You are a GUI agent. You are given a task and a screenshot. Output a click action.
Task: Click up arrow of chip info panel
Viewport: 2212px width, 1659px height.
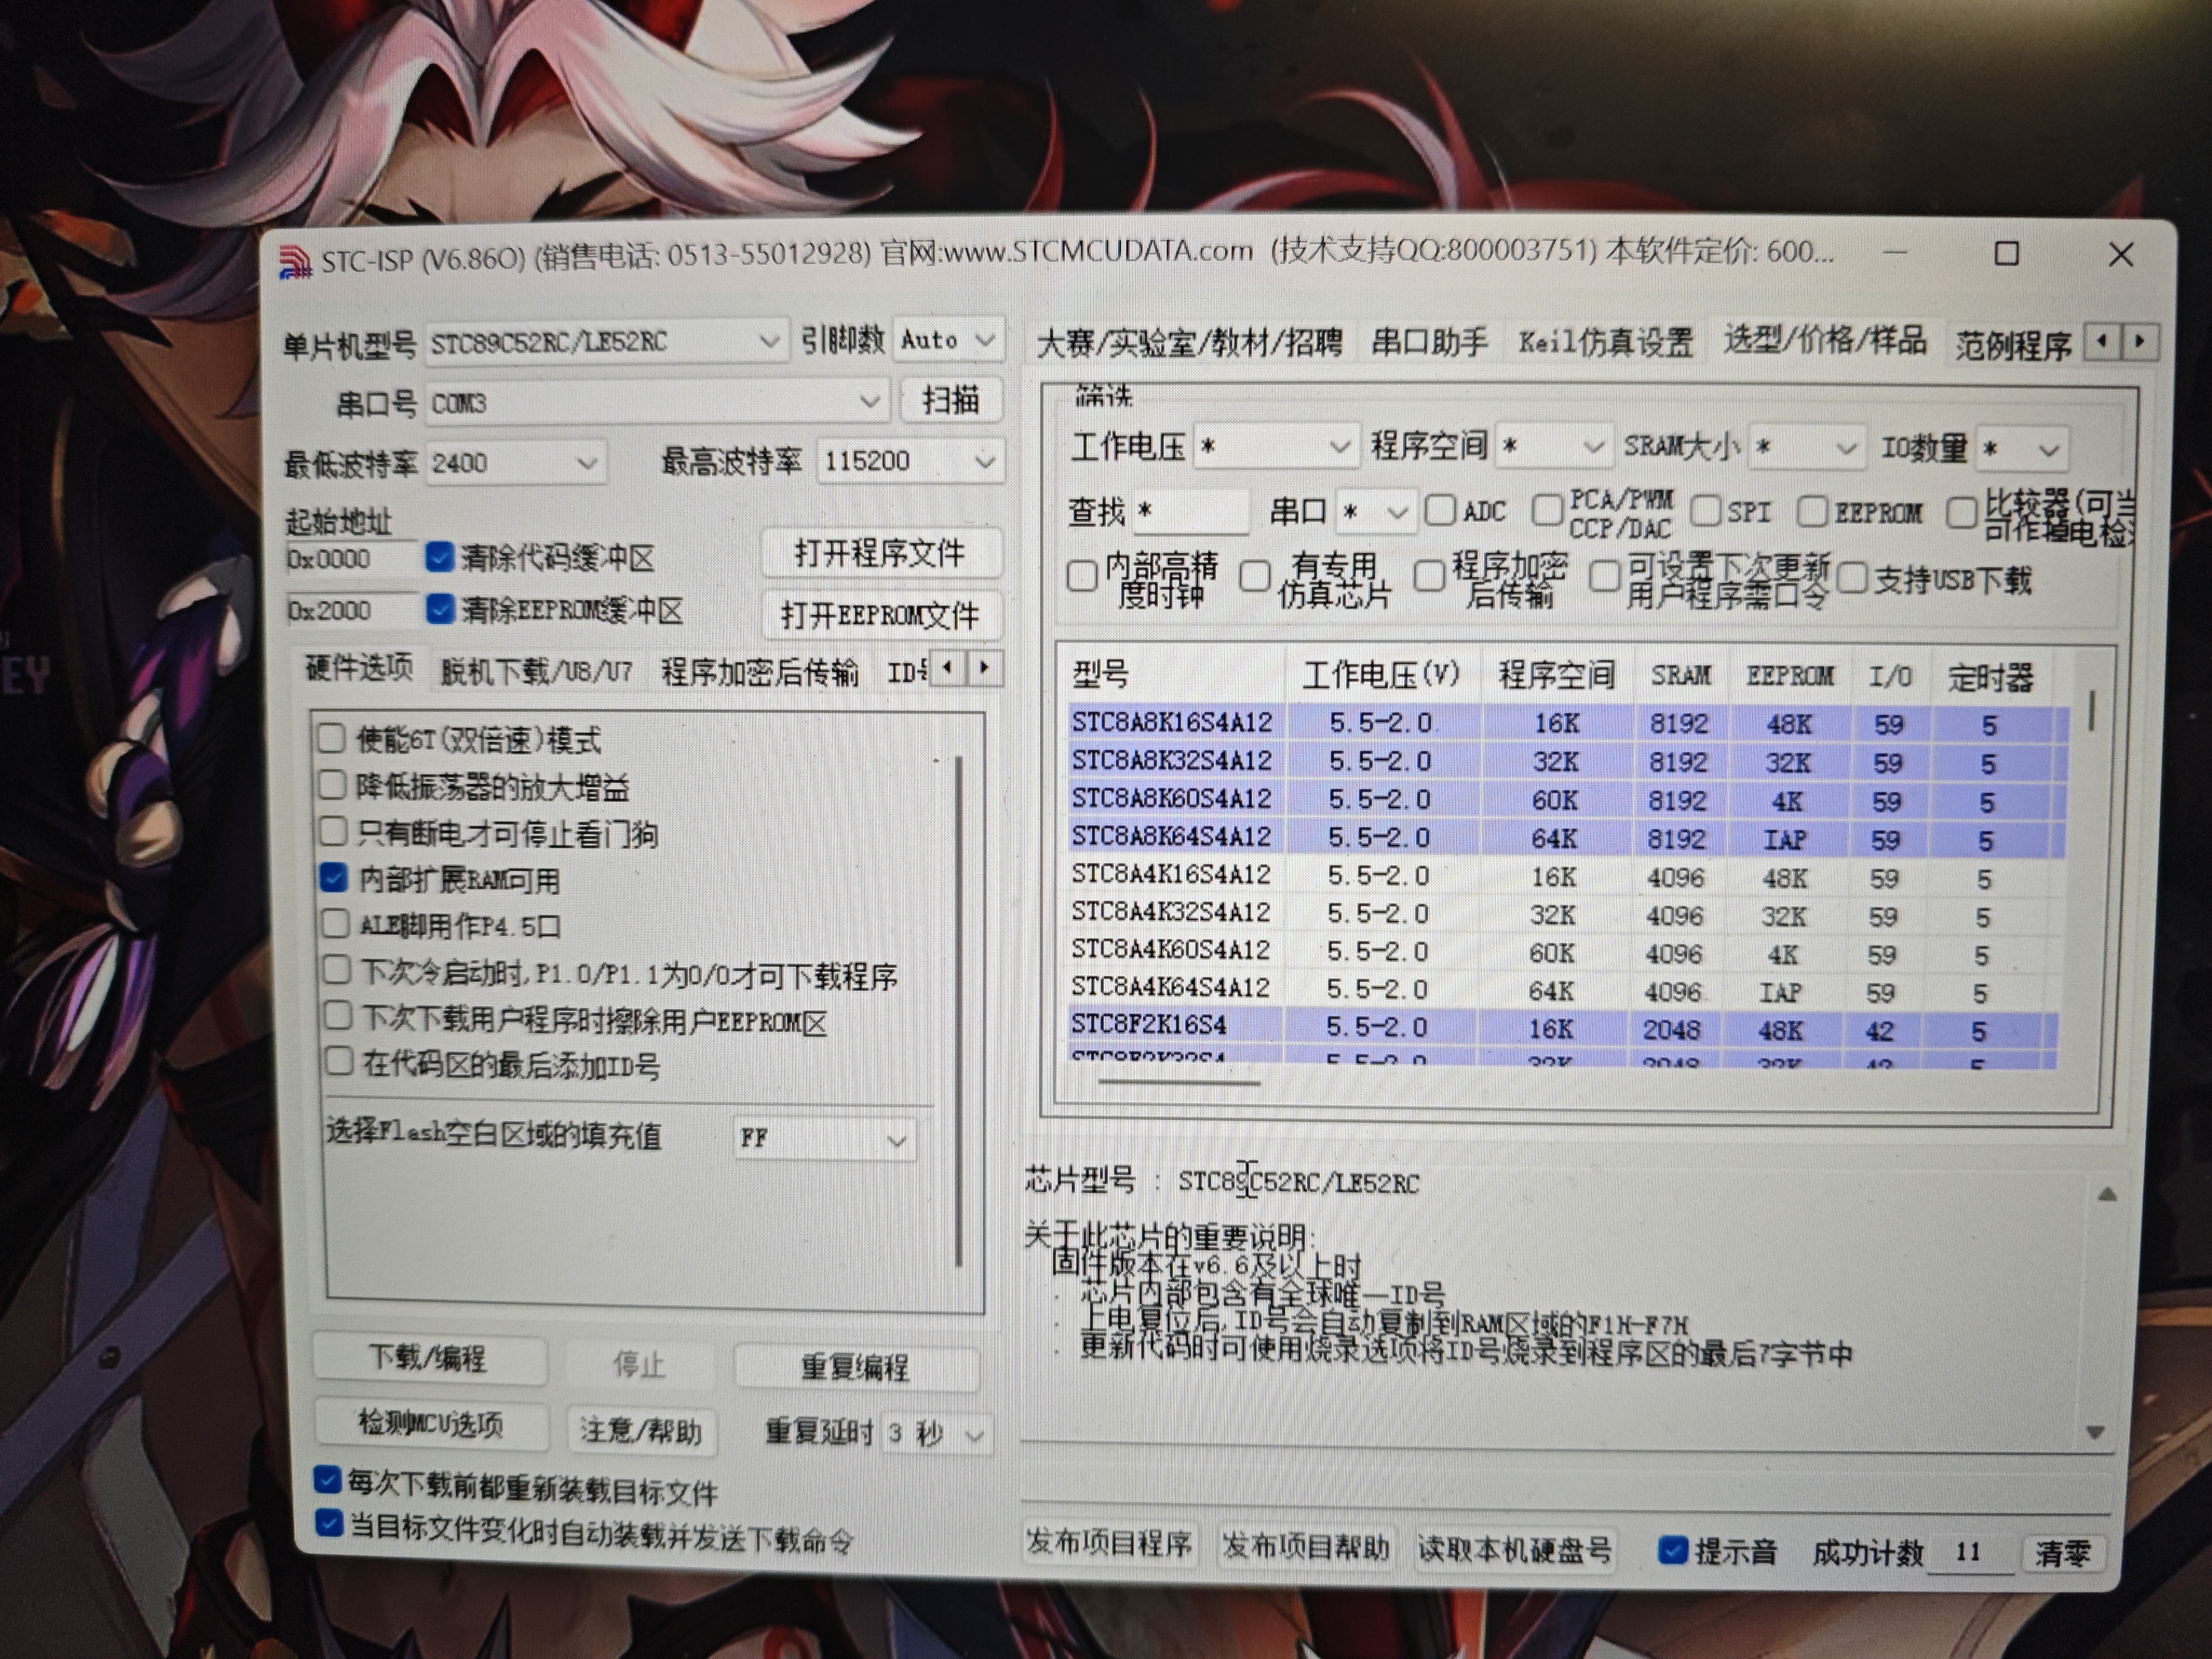2107,1194
